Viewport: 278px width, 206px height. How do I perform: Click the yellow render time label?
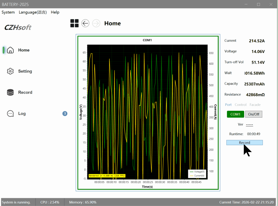tap(107, 176)
